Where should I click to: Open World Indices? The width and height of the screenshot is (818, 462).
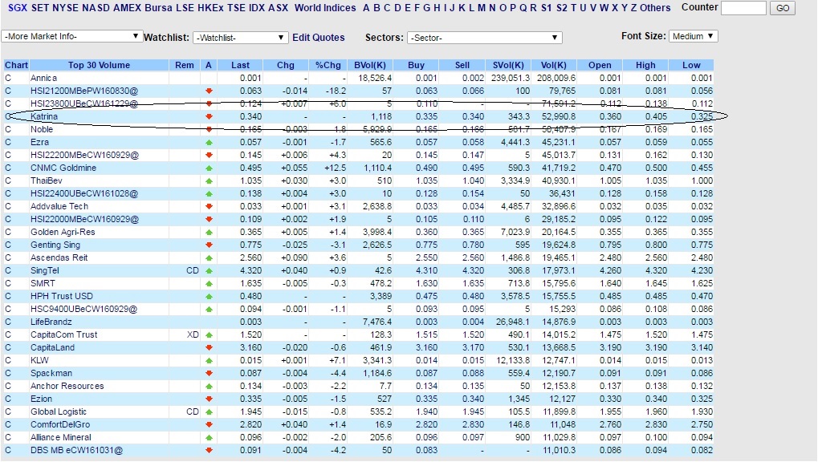326,8
